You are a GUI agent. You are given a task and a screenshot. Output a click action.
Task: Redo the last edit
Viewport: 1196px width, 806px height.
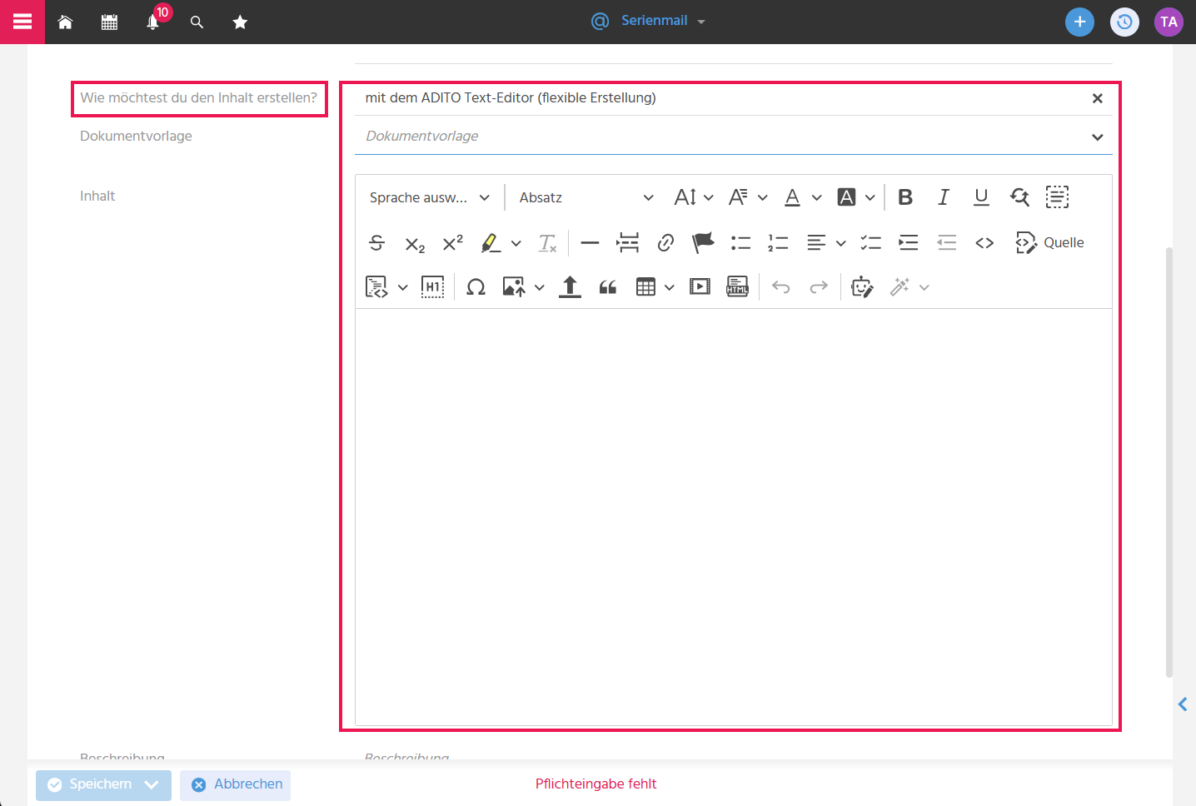point(819,287)
